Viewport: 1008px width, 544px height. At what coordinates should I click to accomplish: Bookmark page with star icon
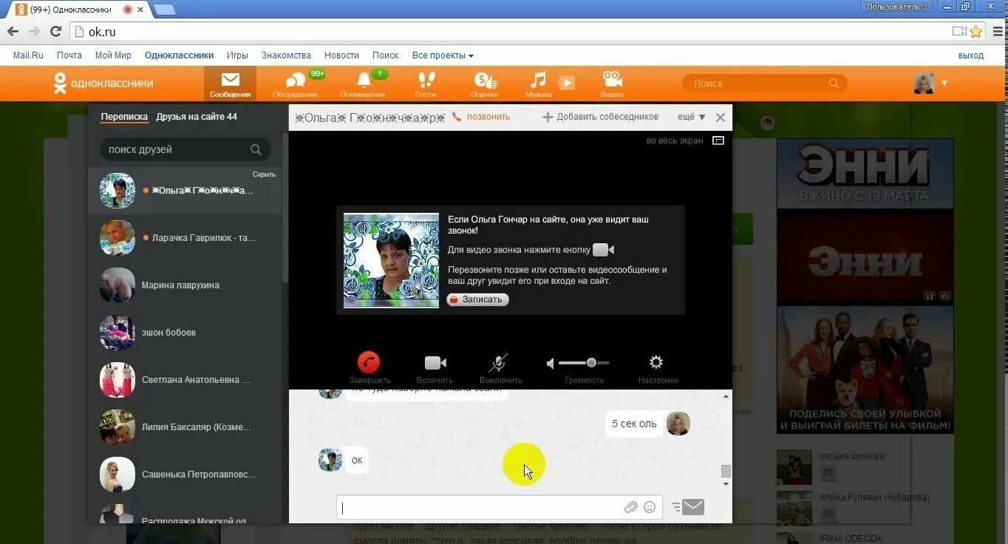pyautogui.click(x=976, y=32)
